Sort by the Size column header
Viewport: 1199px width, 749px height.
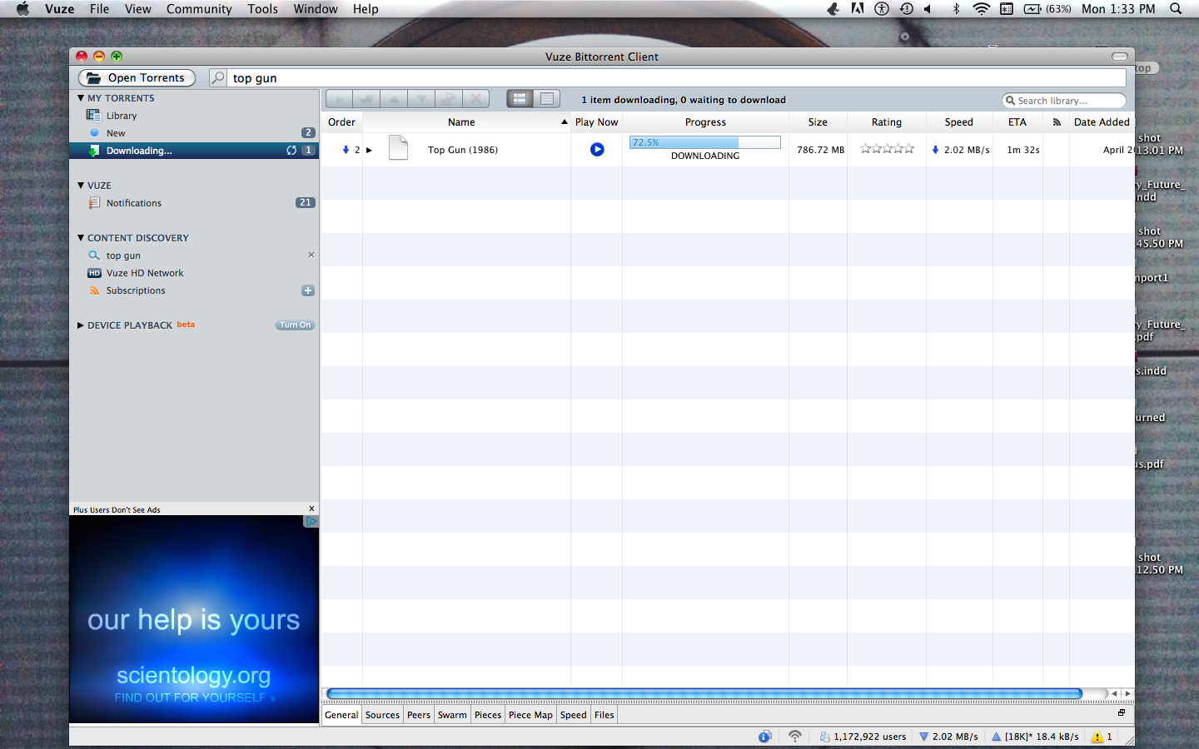tap(818, 122)
